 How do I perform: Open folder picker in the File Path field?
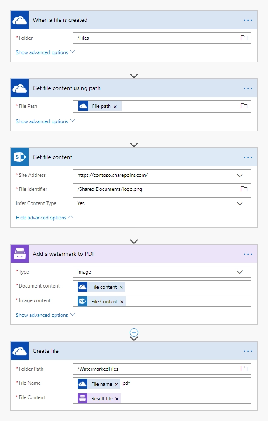click(x=244, y=106)
